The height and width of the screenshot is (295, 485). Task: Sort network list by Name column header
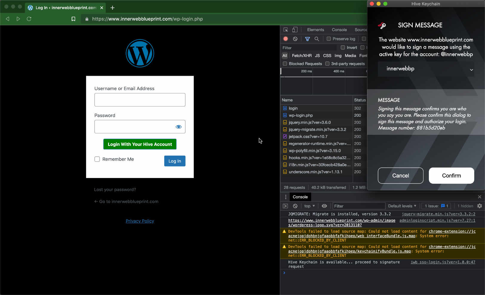point(317,100)
